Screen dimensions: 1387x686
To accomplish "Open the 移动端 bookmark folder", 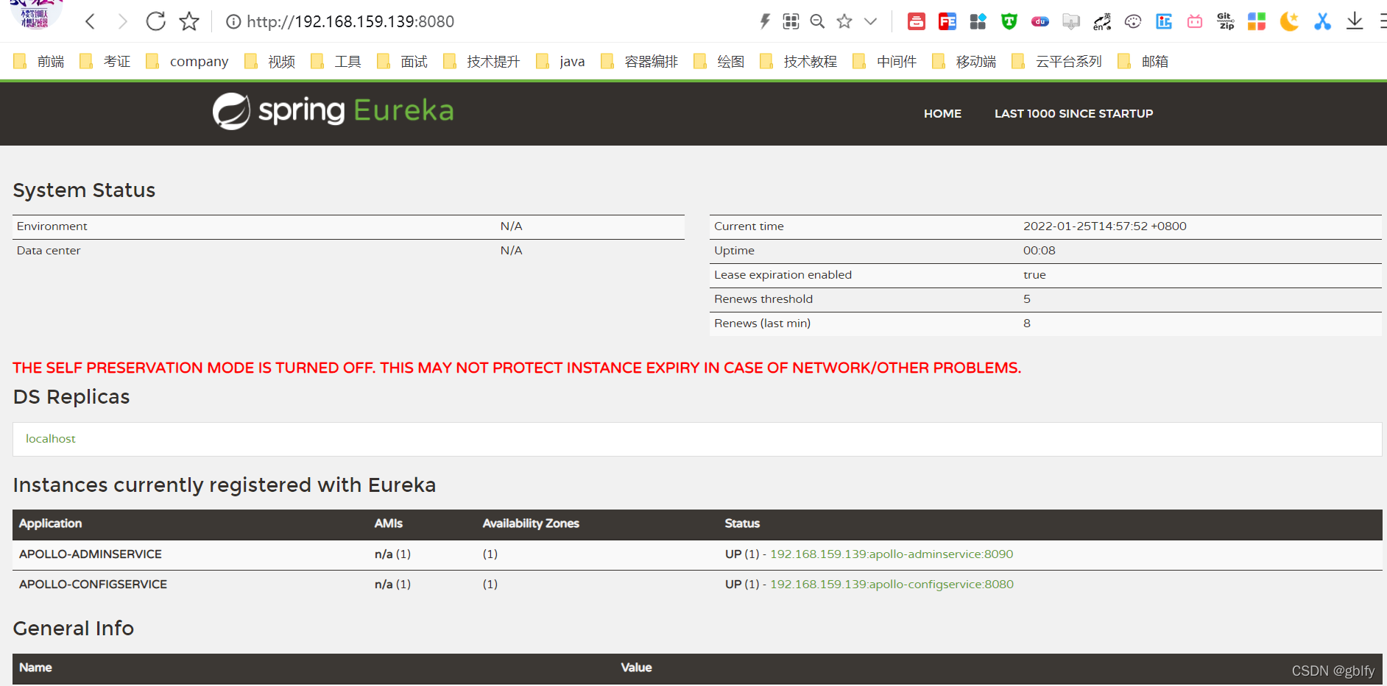I will pos(964,62).
